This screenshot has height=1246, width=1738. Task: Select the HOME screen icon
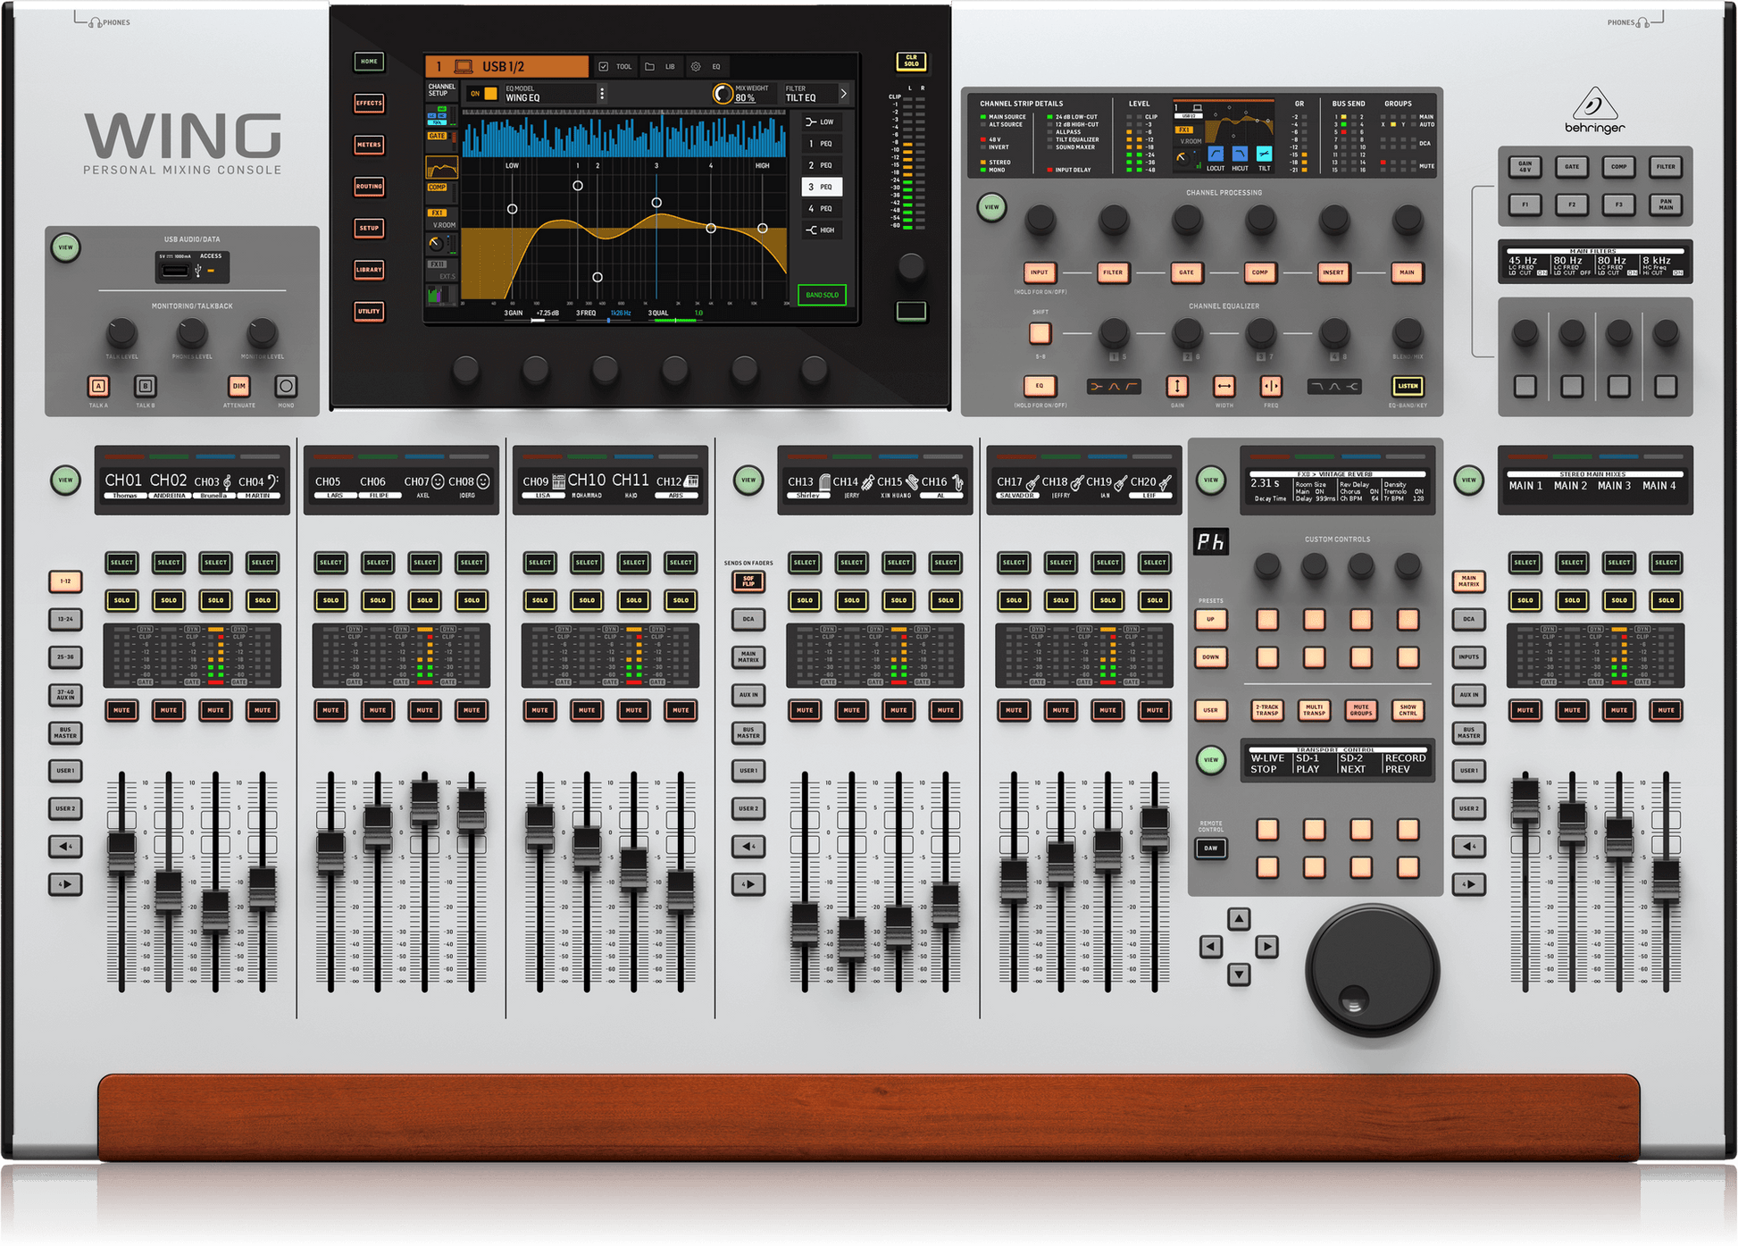coord(369,61)
